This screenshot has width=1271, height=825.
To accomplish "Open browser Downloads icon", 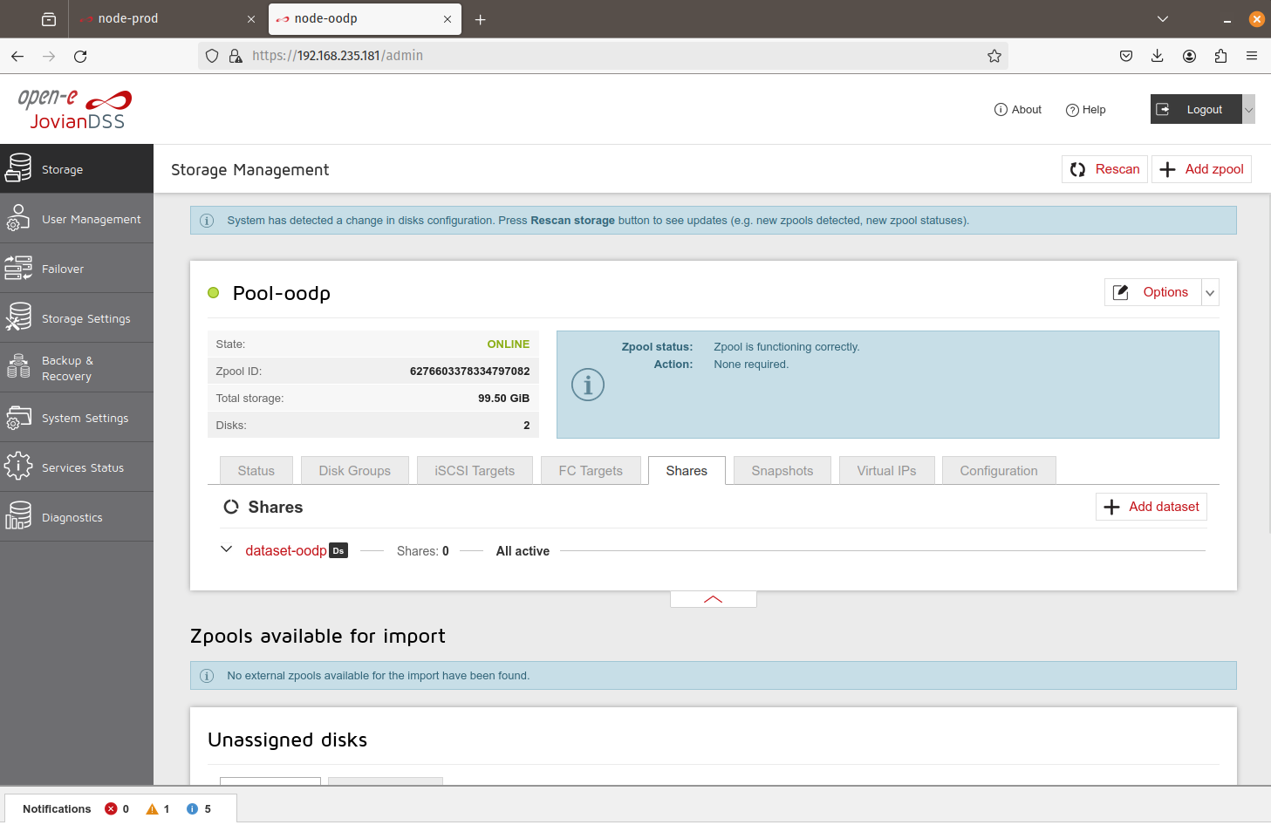I will (1158, 56).
